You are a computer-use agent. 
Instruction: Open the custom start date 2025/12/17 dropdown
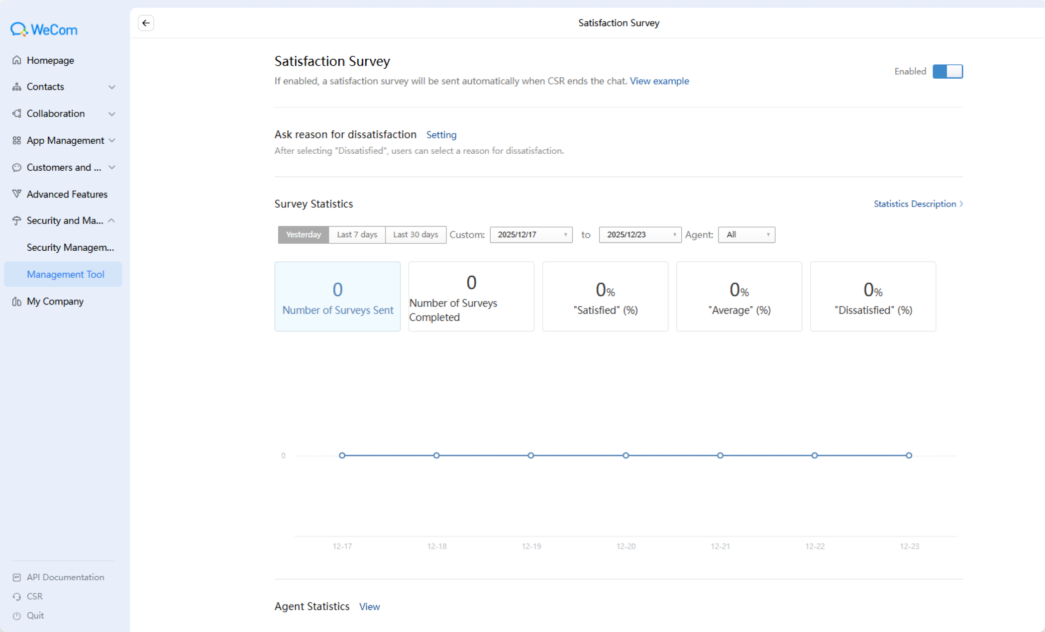(531, 235)
